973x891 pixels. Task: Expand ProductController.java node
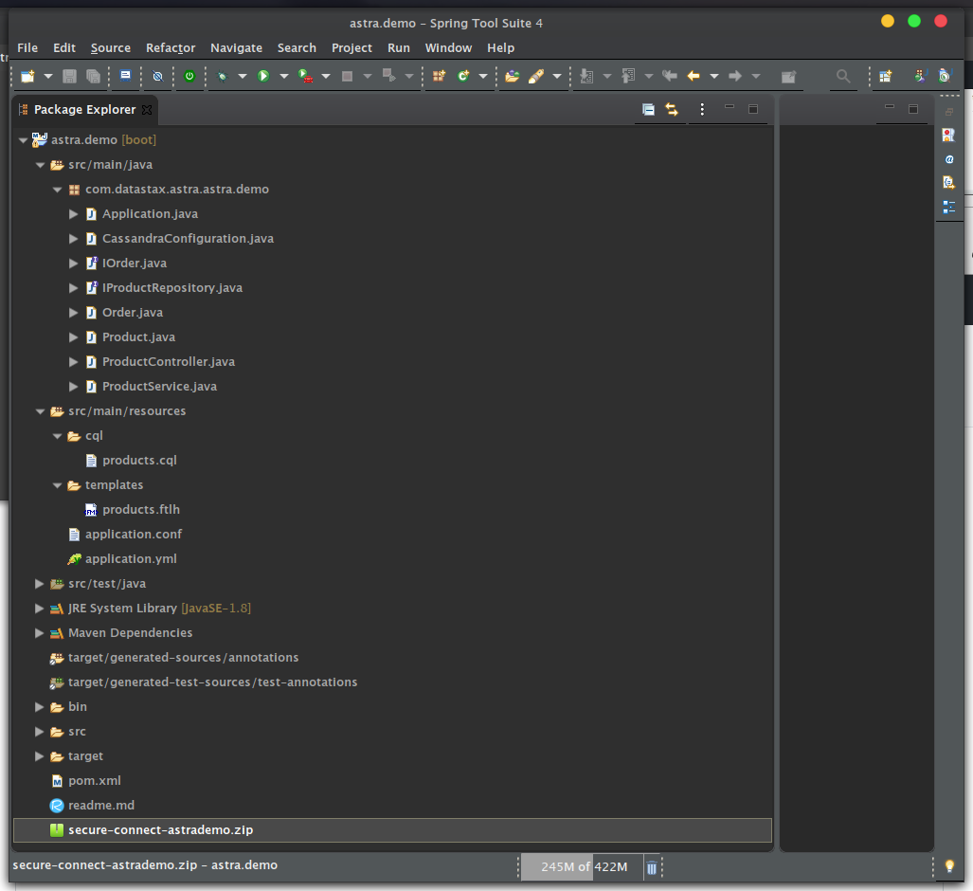73,362
